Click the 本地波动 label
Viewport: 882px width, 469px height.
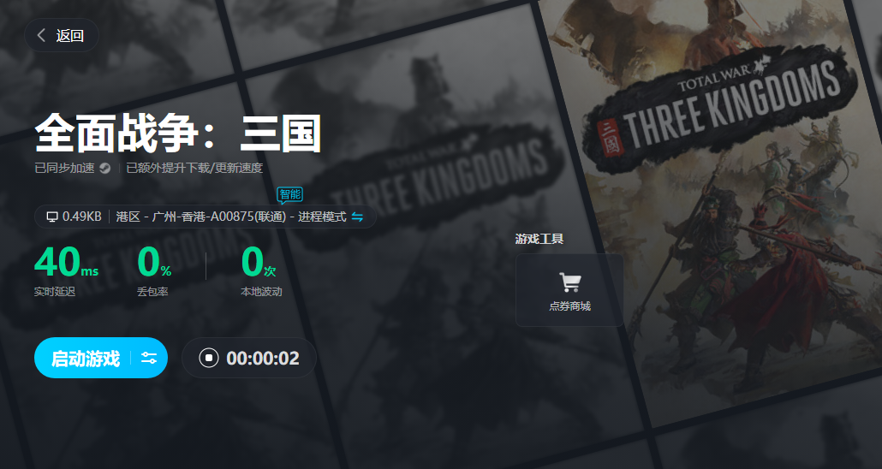(x=261, y=291)
